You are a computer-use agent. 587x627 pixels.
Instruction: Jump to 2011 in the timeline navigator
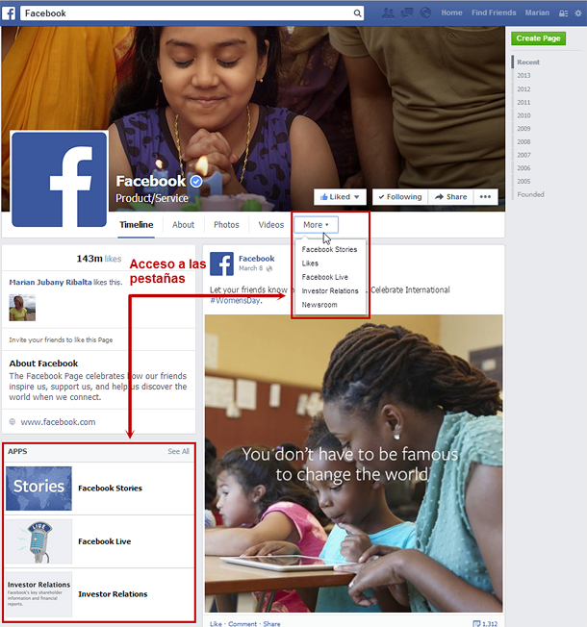523,102
